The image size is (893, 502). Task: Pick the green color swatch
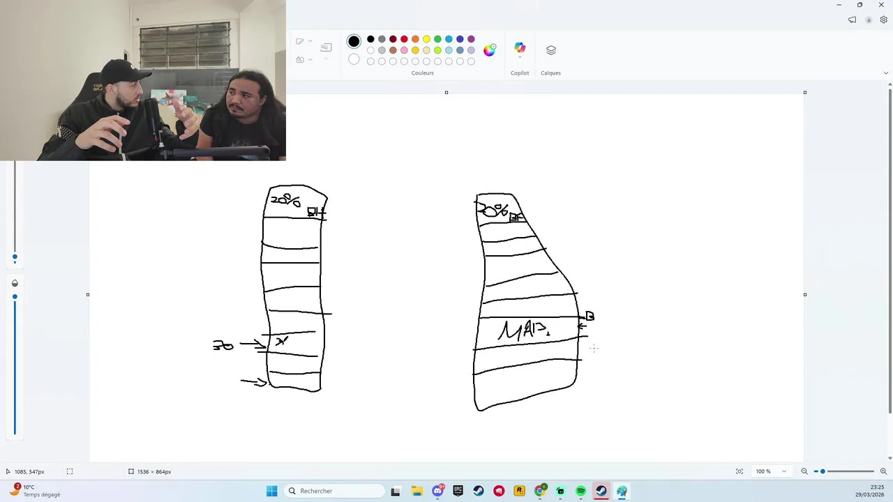pyautogui.click(x=437, y=39)
